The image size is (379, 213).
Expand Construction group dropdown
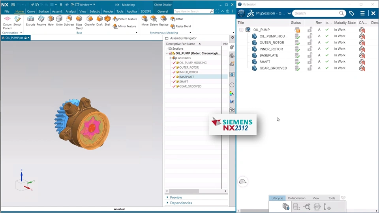21,33
